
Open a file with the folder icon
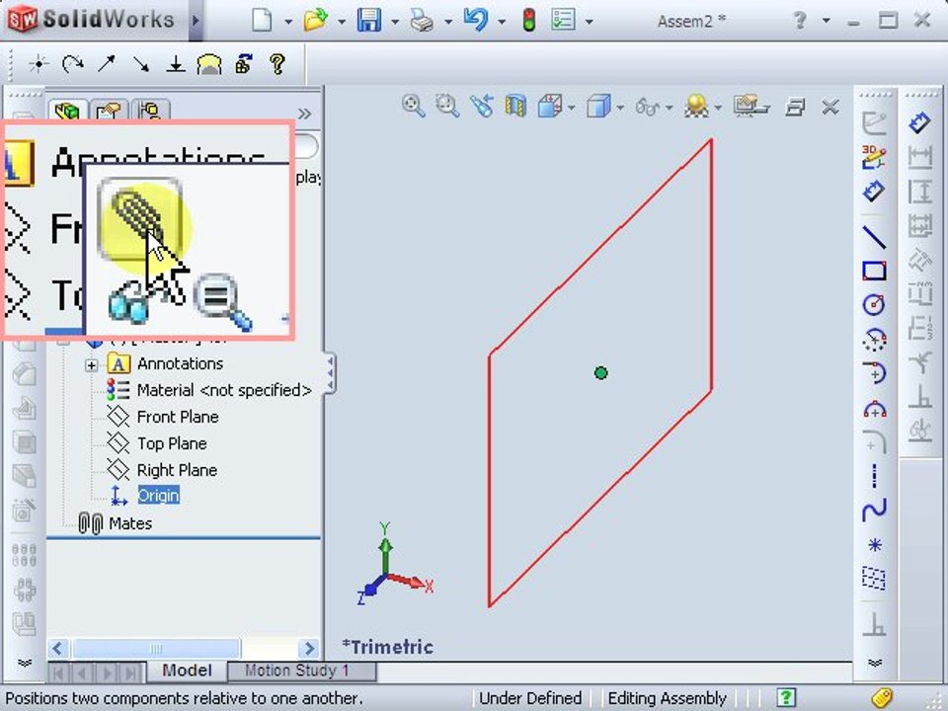click(x=315, y=20)
